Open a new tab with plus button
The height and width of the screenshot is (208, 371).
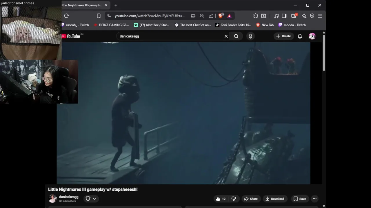pyautogui.click(x=116, y=5)
